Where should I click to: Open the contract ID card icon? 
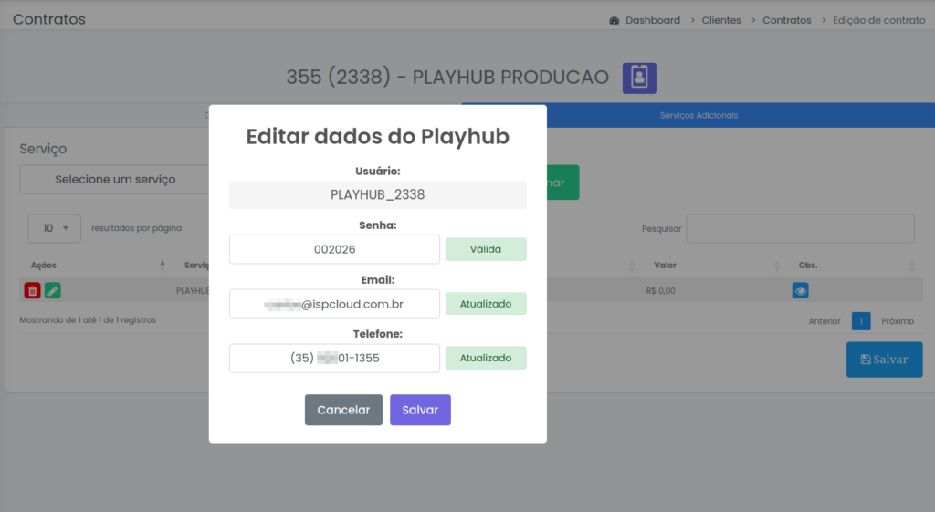[x=639, y=78]
